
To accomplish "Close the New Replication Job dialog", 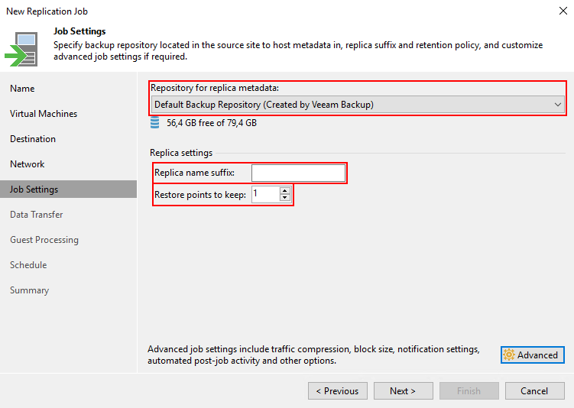I will 562,11.
